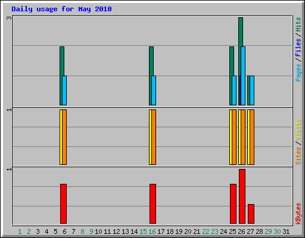Click the yellow visits bar for day 6

click(x=61, y=137)
